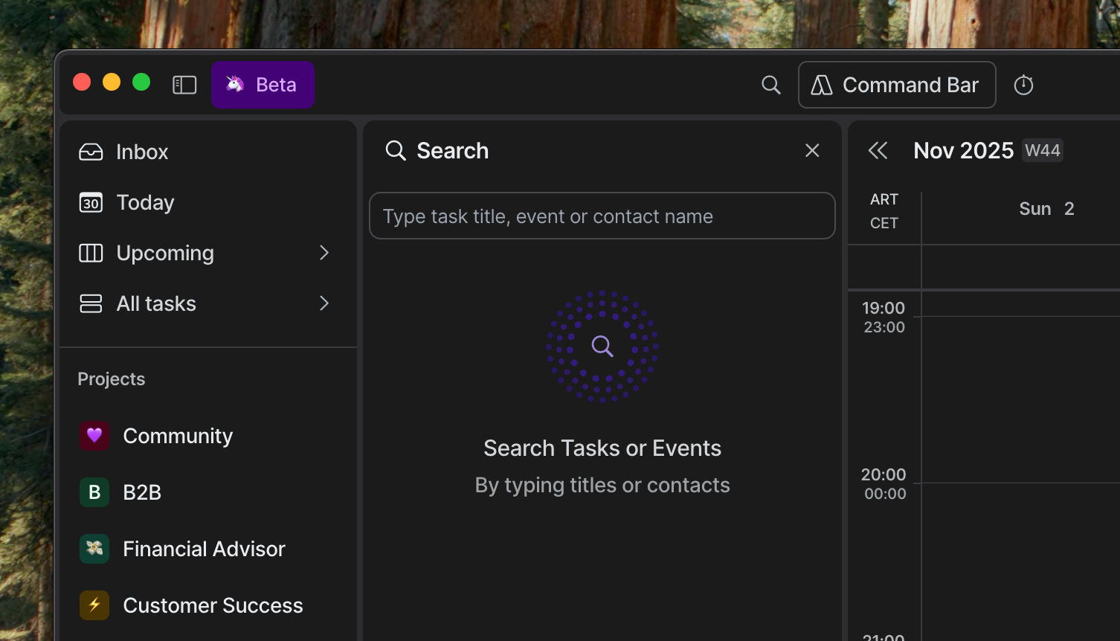Image resolution: width=1120 pixels, height=641 pixels.
Task: Close the Search panel
Action: tap(812, 151)
